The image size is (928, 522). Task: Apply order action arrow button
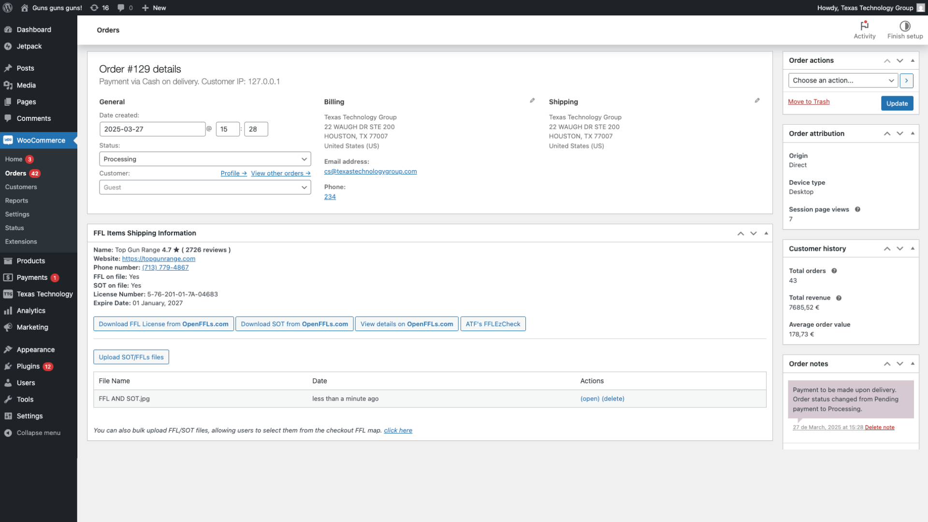906,80
